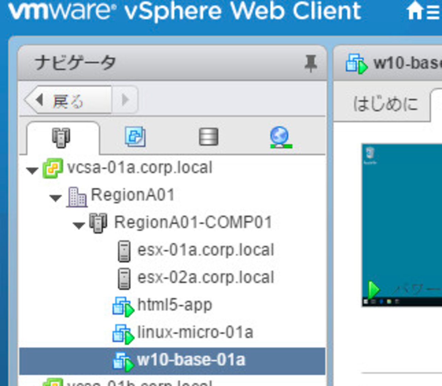Click w10-base-01a VM icon in tree
442x386 pixels.
coord(123,361)
